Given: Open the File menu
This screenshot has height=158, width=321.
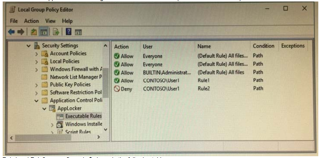Looking at the screenshot, I should [14, 21].
